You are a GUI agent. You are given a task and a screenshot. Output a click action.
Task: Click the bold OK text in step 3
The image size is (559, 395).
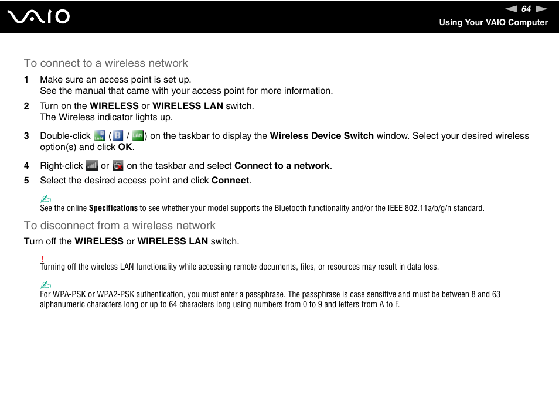(x=125, y=147)
